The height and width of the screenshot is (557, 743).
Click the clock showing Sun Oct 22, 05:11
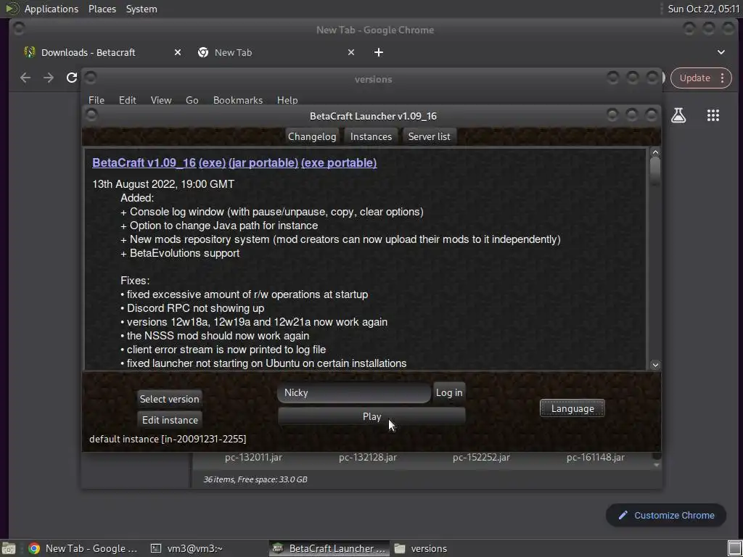click(x=704, y=9)
